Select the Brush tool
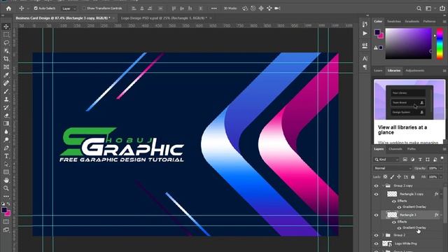448x252 pixels. point(6,91)
